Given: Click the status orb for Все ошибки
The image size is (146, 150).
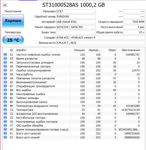Looking at the screenshot, I should point(5,90).
